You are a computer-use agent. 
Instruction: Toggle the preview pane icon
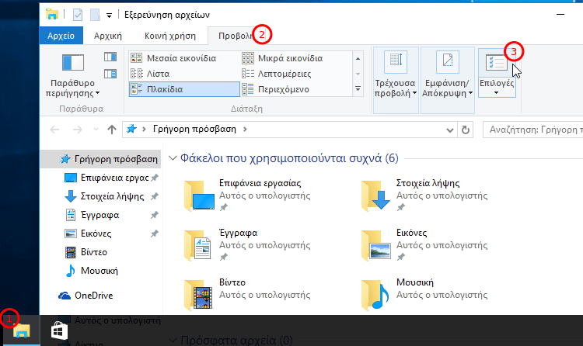point(110,57)
